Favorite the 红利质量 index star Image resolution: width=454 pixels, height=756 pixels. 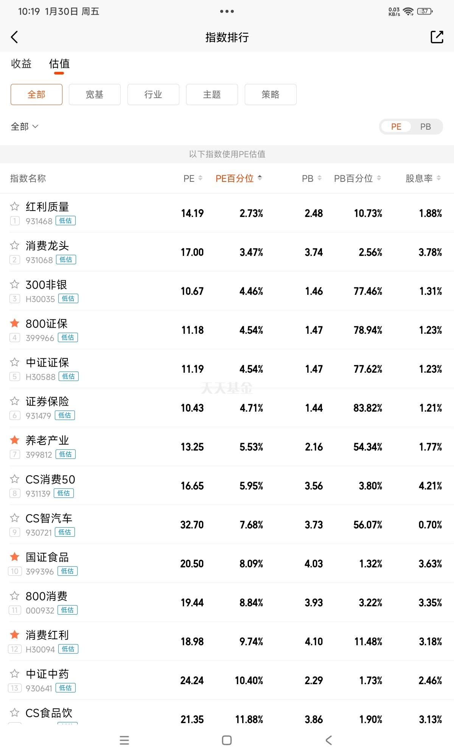click(x=15, y=206)
